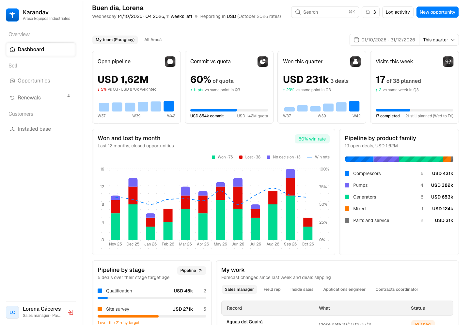
Task: Open Dashboard in the sidebar
Action: click(41, 50)
